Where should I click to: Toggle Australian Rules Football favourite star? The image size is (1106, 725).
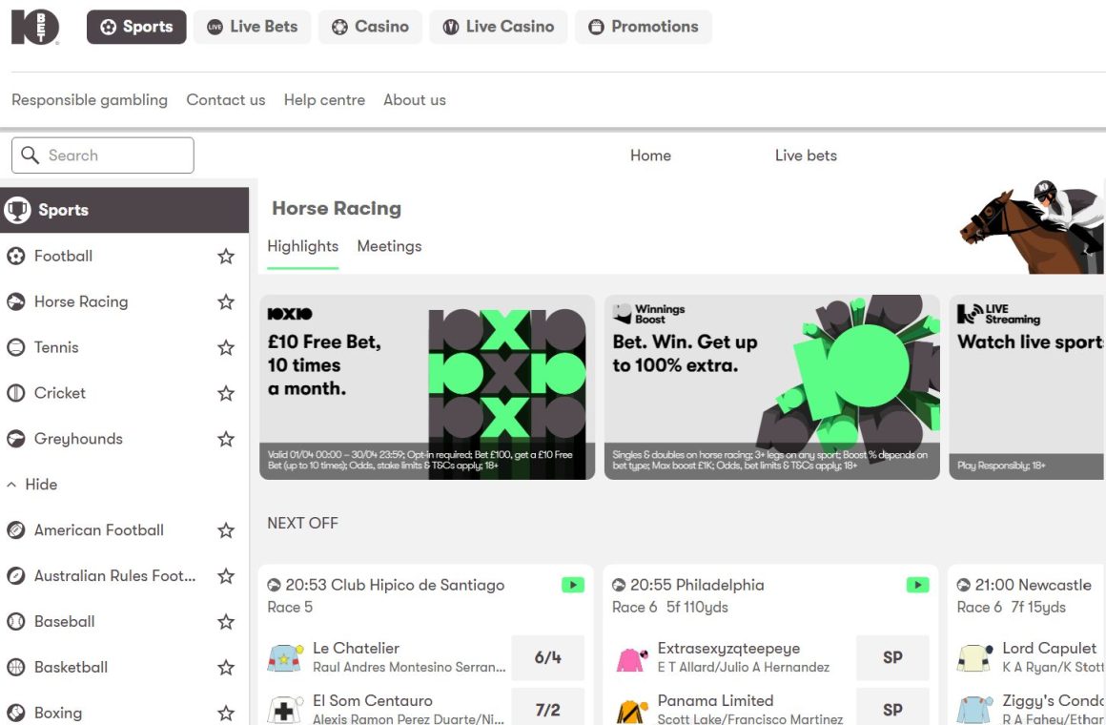226,576
